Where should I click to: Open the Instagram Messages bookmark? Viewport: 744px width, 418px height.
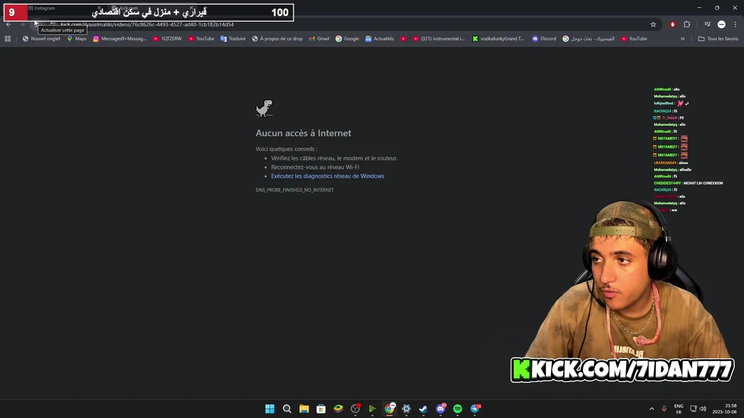(120, 39)
